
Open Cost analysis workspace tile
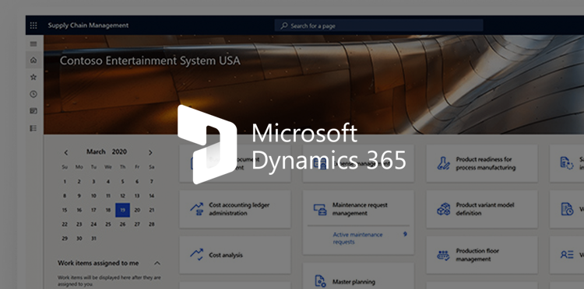(x=235, y=255)
